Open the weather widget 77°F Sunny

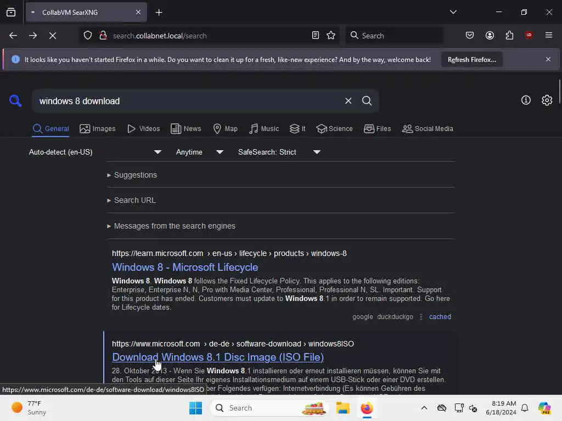point(29,408)
